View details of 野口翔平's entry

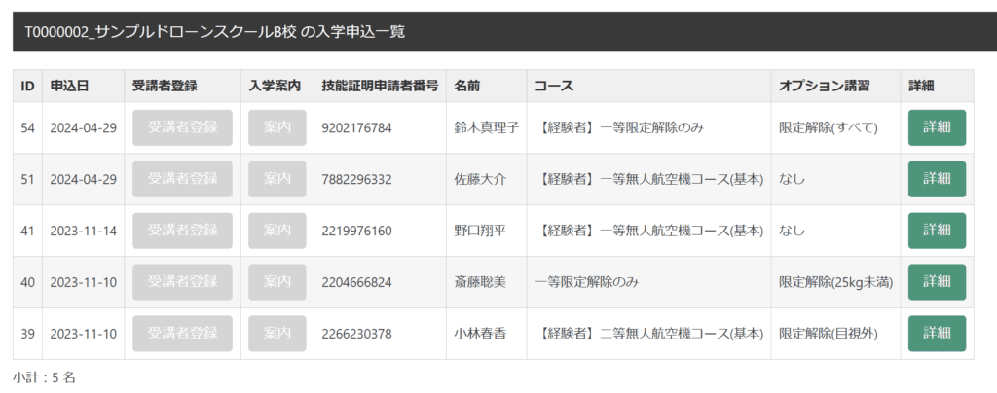[937, 231]
